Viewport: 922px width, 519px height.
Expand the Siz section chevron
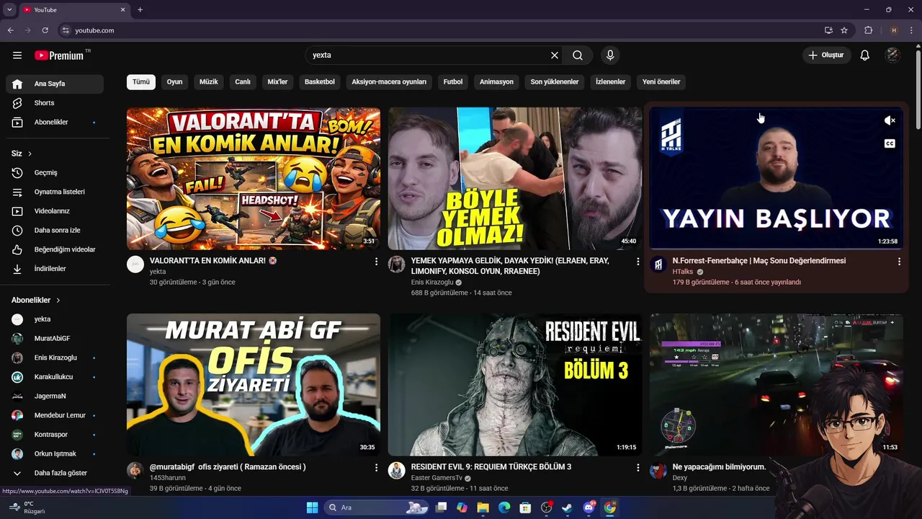tap(30, 154)
